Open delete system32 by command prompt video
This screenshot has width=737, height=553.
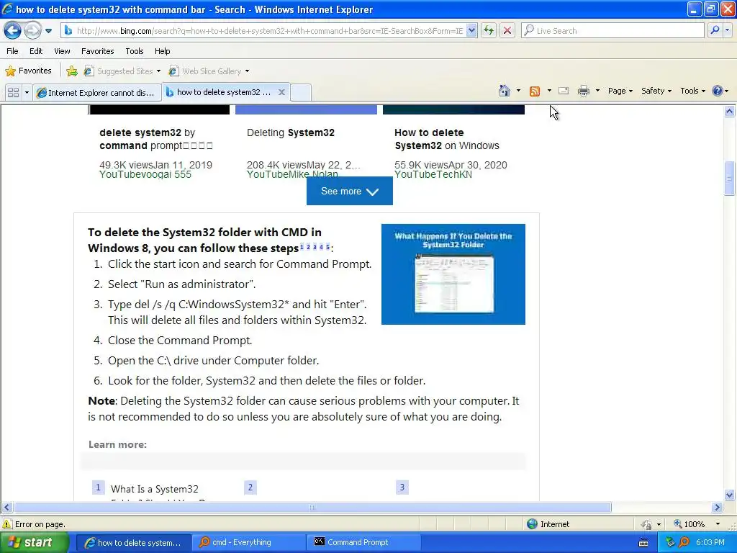point(156,139)
